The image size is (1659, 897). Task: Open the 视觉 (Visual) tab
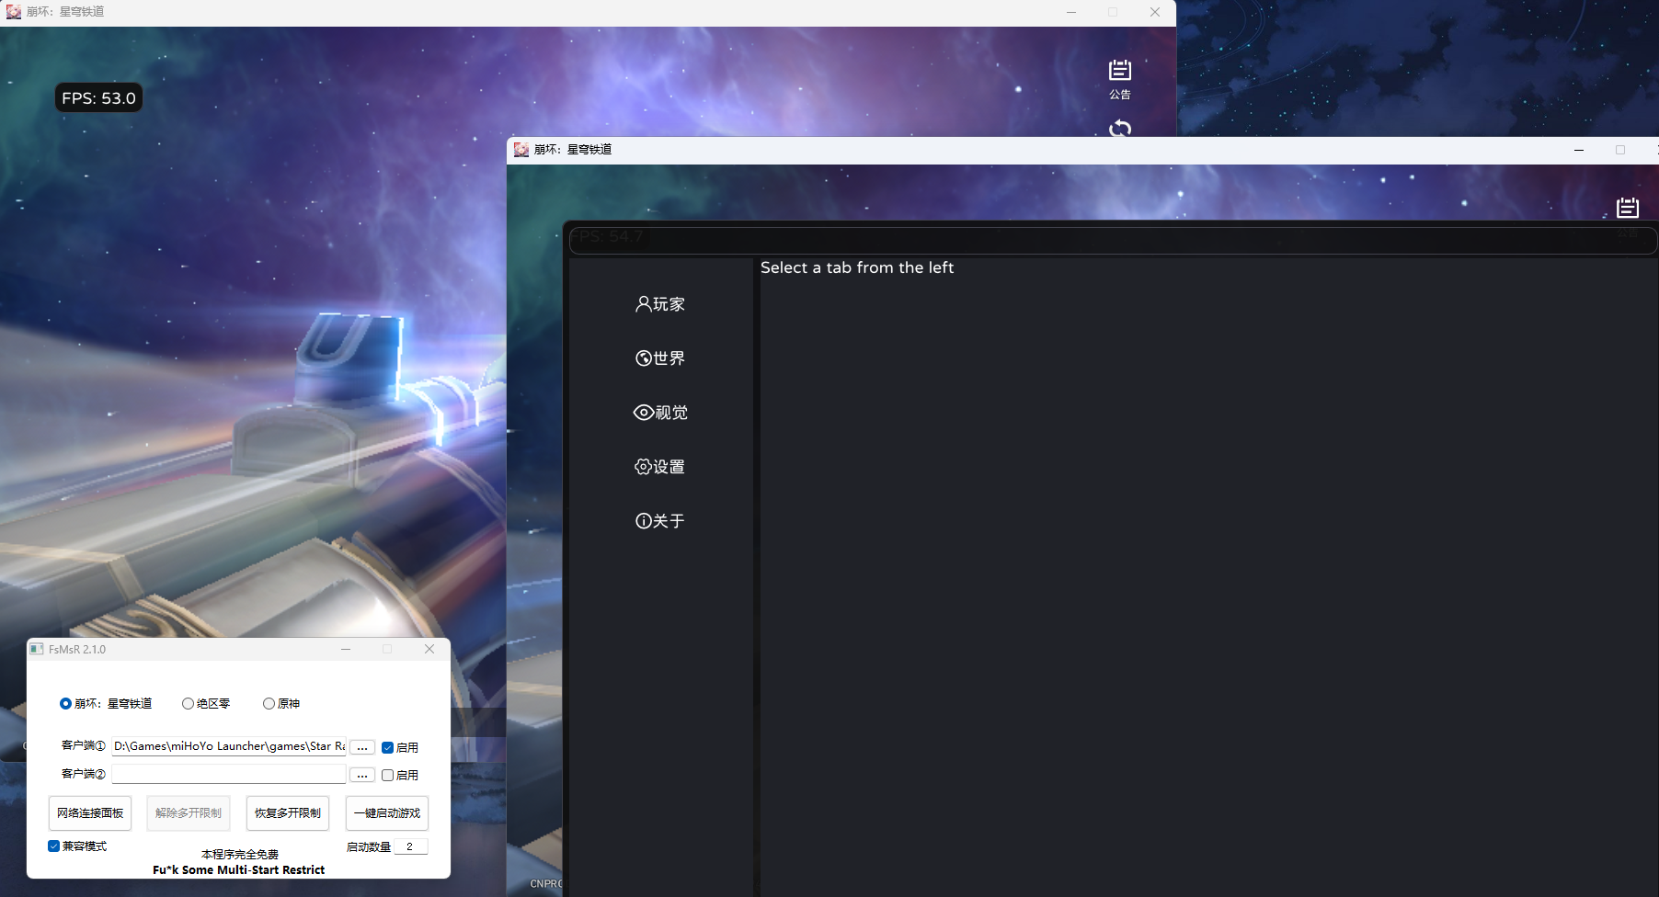[660, 413]
